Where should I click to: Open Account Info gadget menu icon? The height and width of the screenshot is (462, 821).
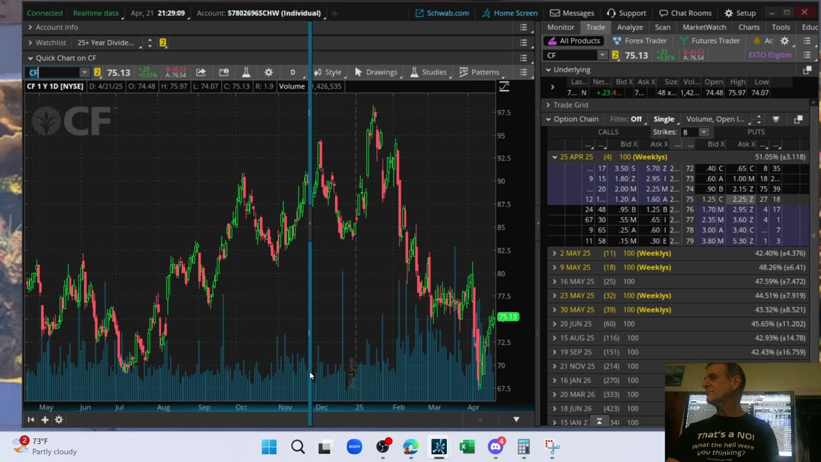pyautogui.click(x=523, y=27)
